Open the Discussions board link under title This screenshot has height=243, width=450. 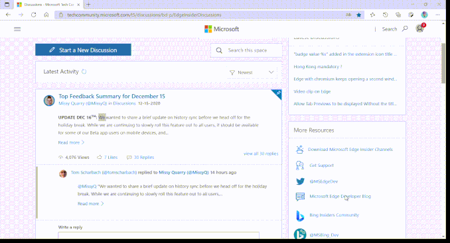pyautogui.click(x=124, y=103)
